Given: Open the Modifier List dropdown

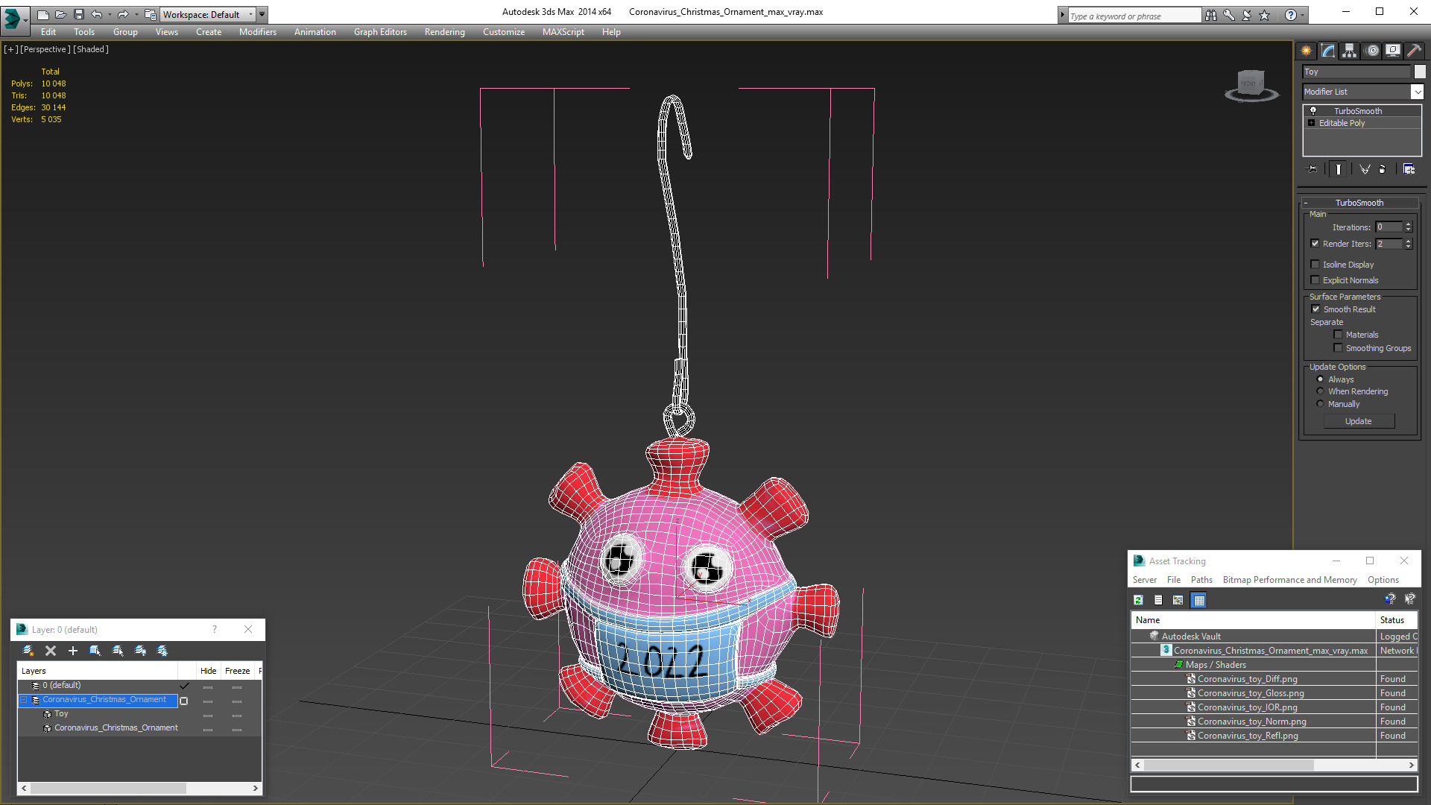Looking at the screenshot, I should point(1417,92).
